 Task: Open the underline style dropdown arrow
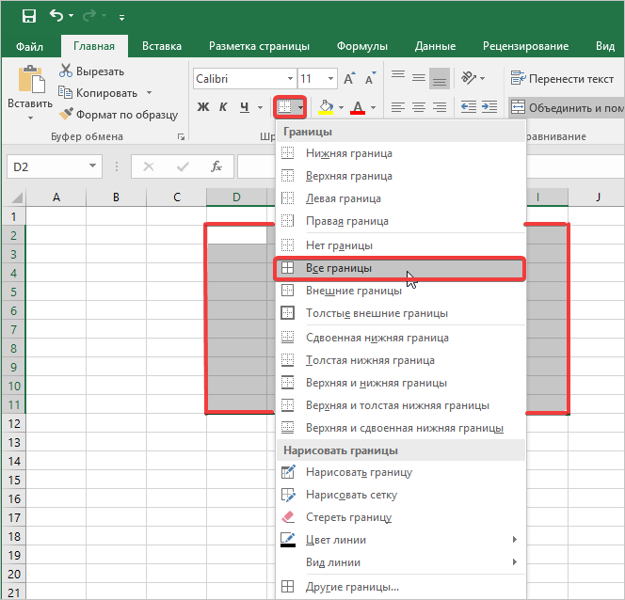[x=261, y=107]
